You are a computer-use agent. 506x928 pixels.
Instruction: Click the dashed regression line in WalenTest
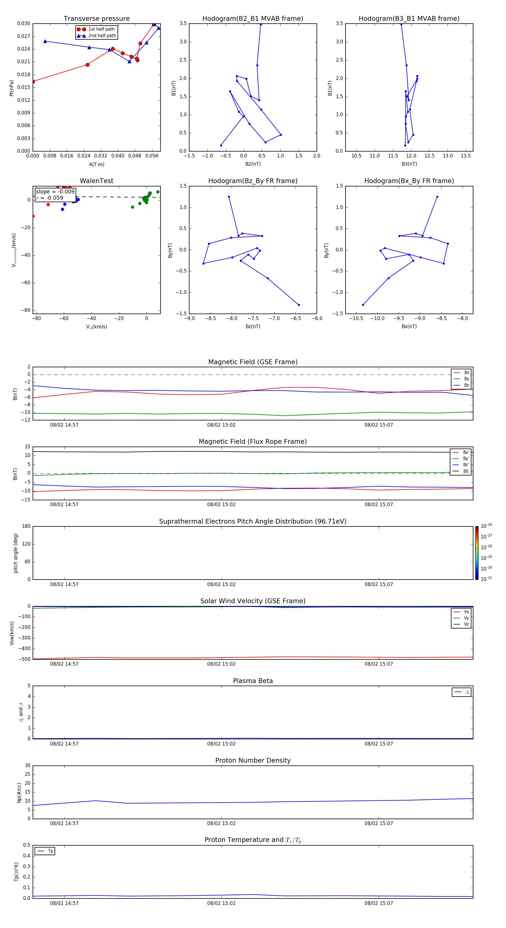coord(118,197)
